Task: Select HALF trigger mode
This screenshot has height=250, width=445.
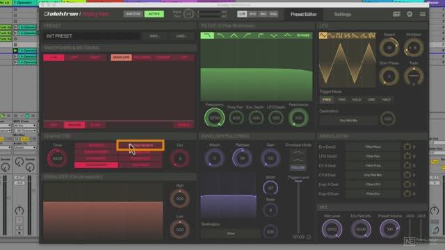Action: [387, 100]
